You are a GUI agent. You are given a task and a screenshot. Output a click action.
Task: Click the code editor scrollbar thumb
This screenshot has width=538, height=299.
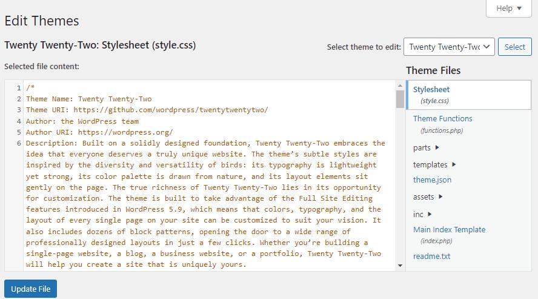click(400, 99)
